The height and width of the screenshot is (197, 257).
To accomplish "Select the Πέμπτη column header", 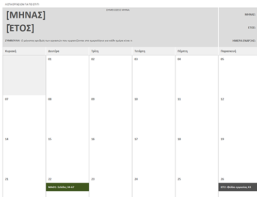I will pos(197,51).
